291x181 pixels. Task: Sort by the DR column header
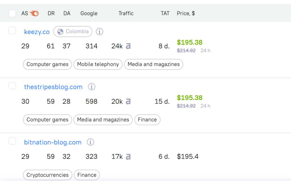51,13
